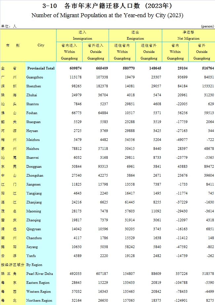Click the provincial total value 609874
215x305 pixels.
(76, 68)
